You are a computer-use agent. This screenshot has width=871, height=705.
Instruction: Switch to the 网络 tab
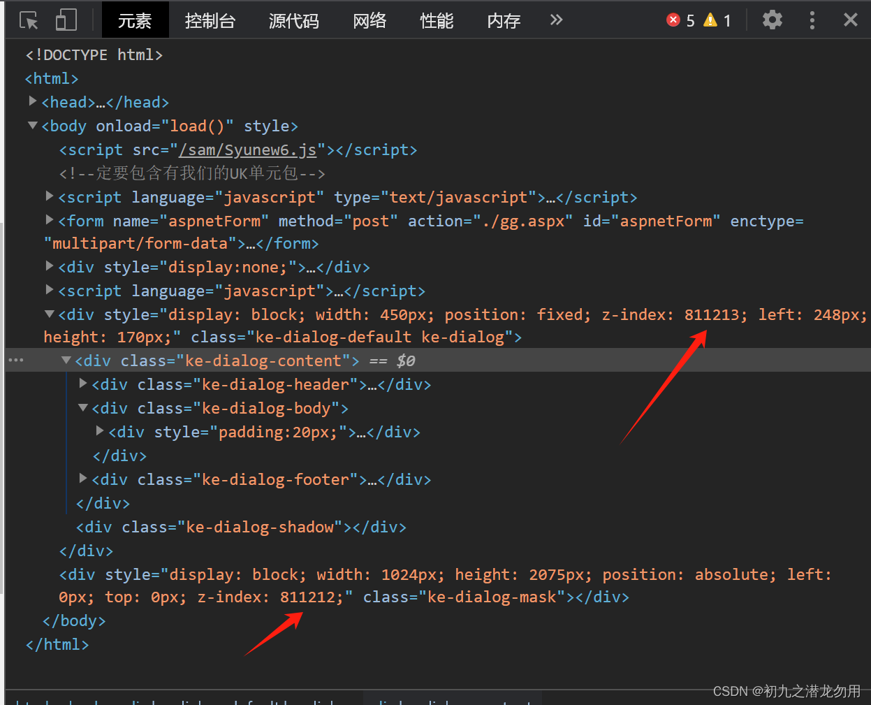point(369,20)
